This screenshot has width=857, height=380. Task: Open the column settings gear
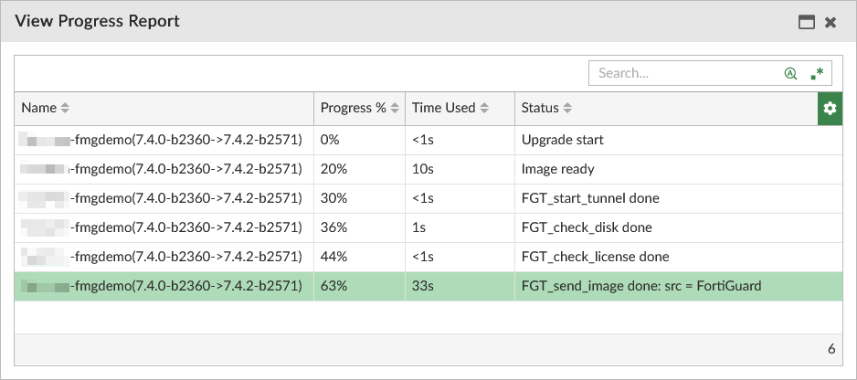(x=830, y=109)
